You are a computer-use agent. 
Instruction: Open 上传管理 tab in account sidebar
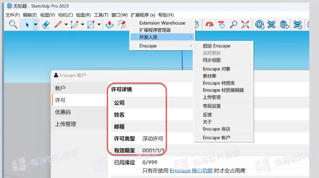80,124
